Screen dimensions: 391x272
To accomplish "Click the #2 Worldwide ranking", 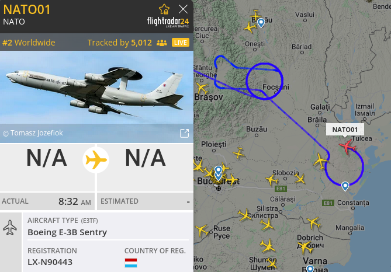I will (29, 43).
